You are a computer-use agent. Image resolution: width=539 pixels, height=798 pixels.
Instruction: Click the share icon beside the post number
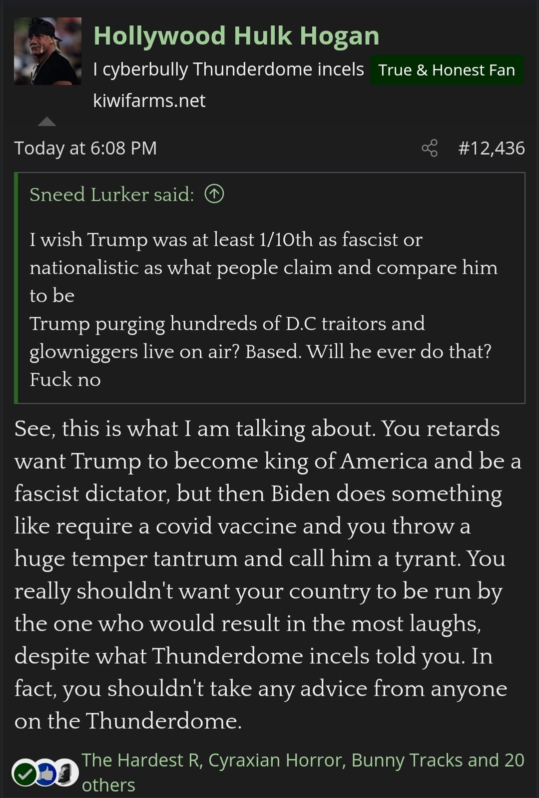(x=429, y=148)
